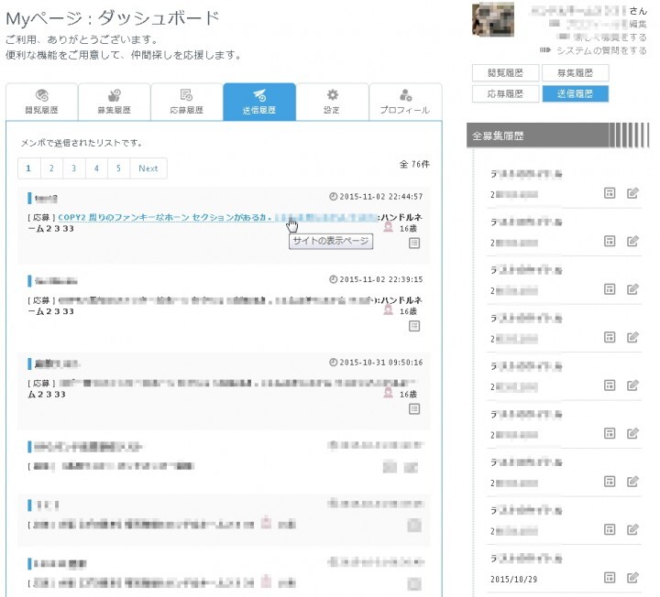
Task: Click the timestamp 2015-11-02 22:44:57
Action: pyautogui.click(x=381, y=196)
